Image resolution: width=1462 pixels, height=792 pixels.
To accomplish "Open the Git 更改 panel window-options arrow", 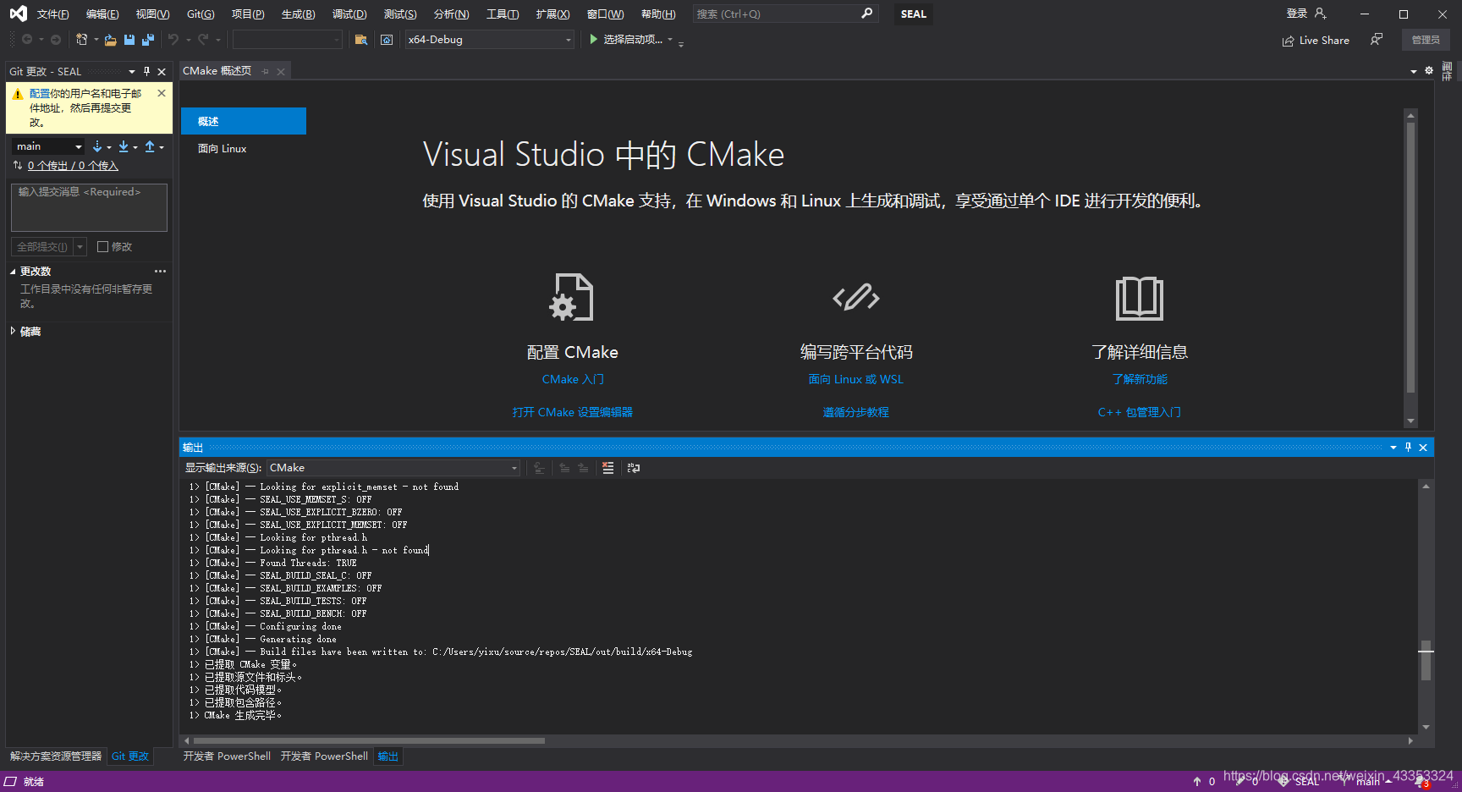I will pyautogui.click(x=132, y=72).
